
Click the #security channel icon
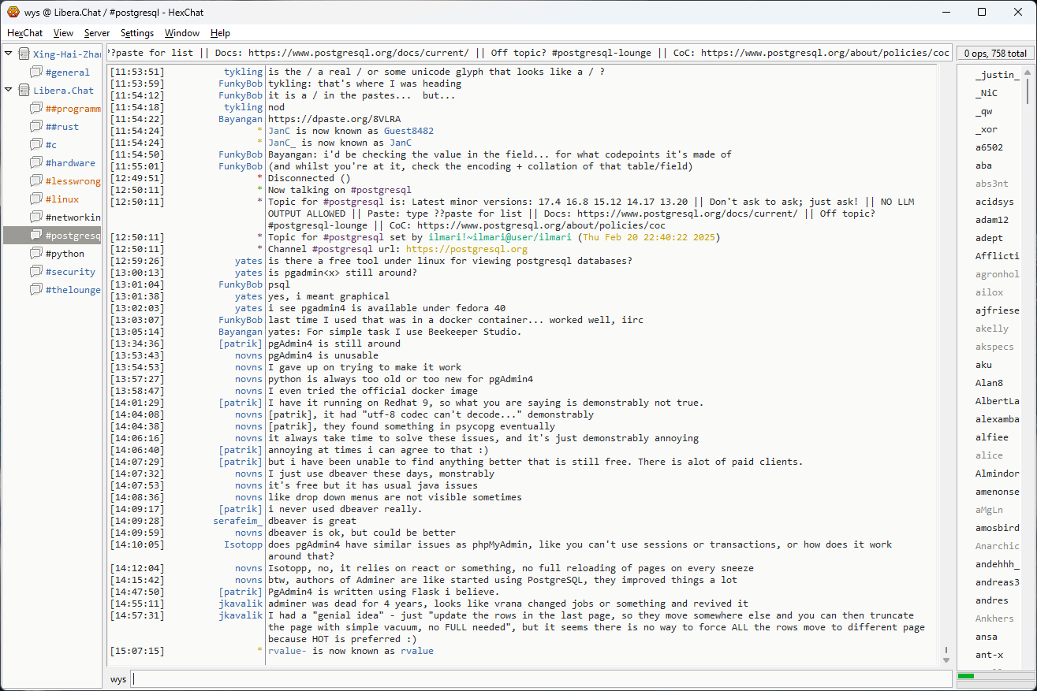(x=35, y=272)
